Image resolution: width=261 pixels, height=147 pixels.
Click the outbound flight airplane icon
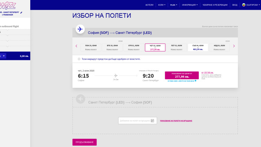[x=80, y=29]
